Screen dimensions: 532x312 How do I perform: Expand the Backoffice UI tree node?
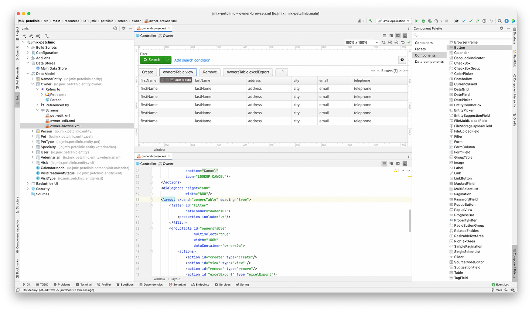tap(28, 184)
